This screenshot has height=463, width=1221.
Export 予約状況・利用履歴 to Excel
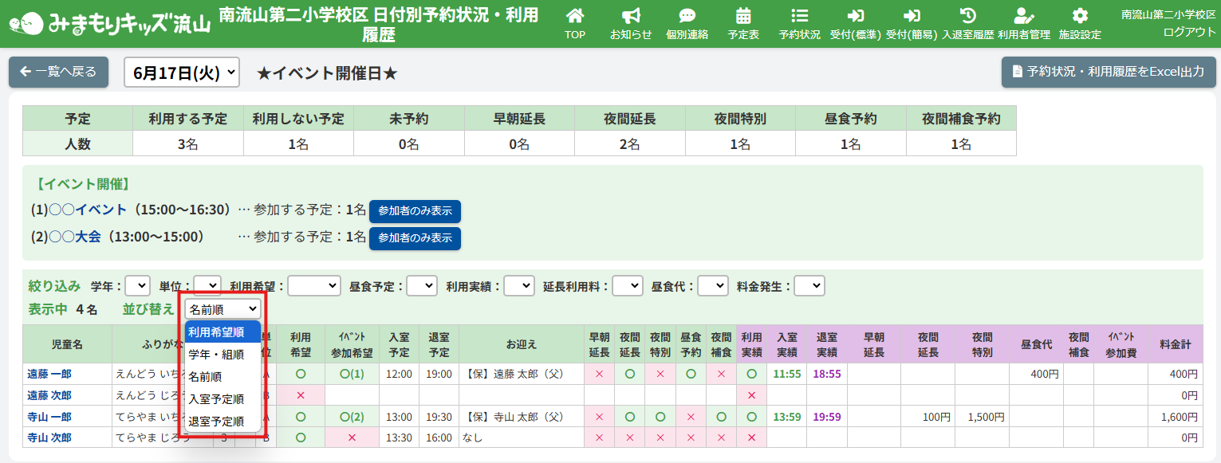[x=1108, y=72]
